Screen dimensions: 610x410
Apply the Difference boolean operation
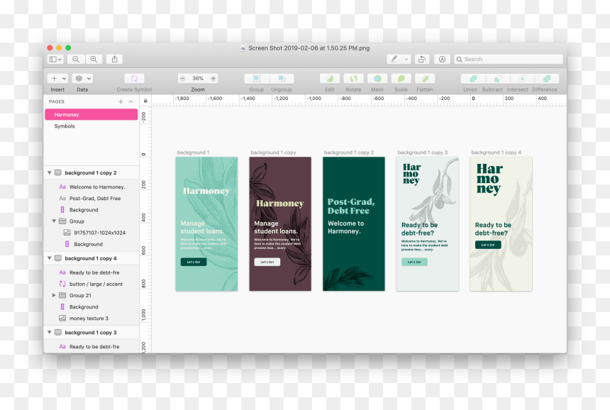tap(547, 79)
